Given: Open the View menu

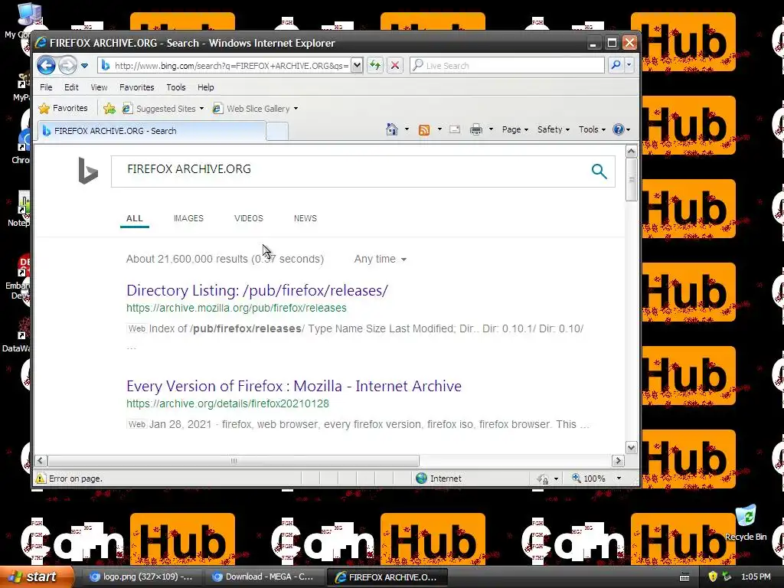Looking at the screenshot, I should click(x=99, y=87).
